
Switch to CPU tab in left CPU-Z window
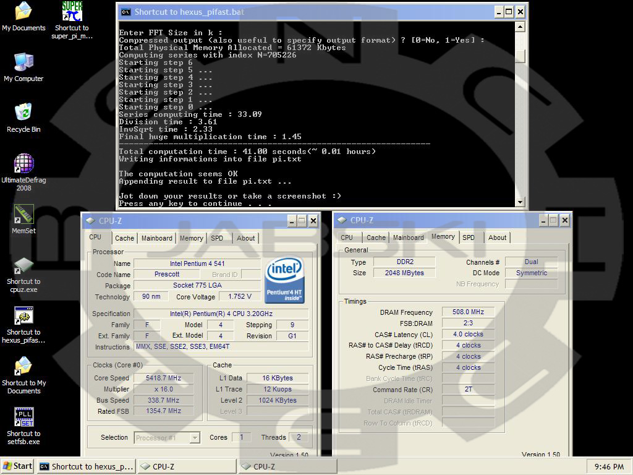click(95, 237)
